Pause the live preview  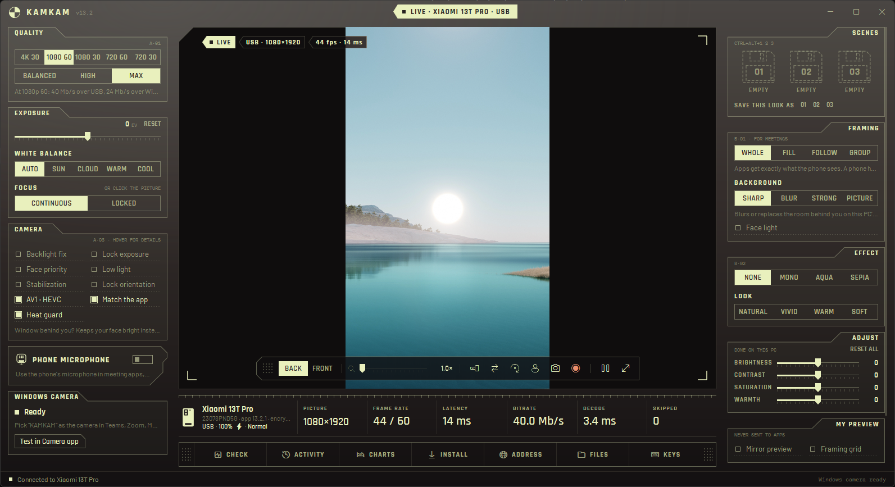click(605, 368)
